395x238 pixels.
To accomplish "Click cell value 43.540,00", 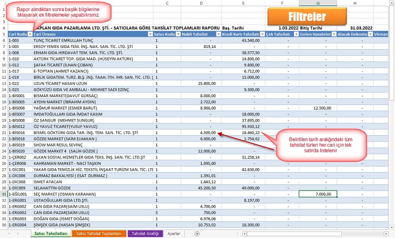I will click(243, 40).
